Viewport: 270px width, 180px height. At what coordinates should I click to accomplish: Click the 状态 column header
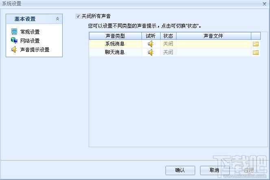pyautogui.click(x=168, y=36)
